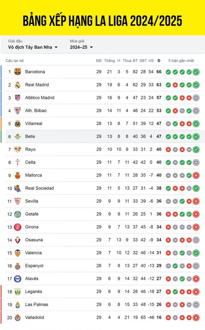Click the Thắng column header
Screen dimensions: 205x330
click(109, 61)
